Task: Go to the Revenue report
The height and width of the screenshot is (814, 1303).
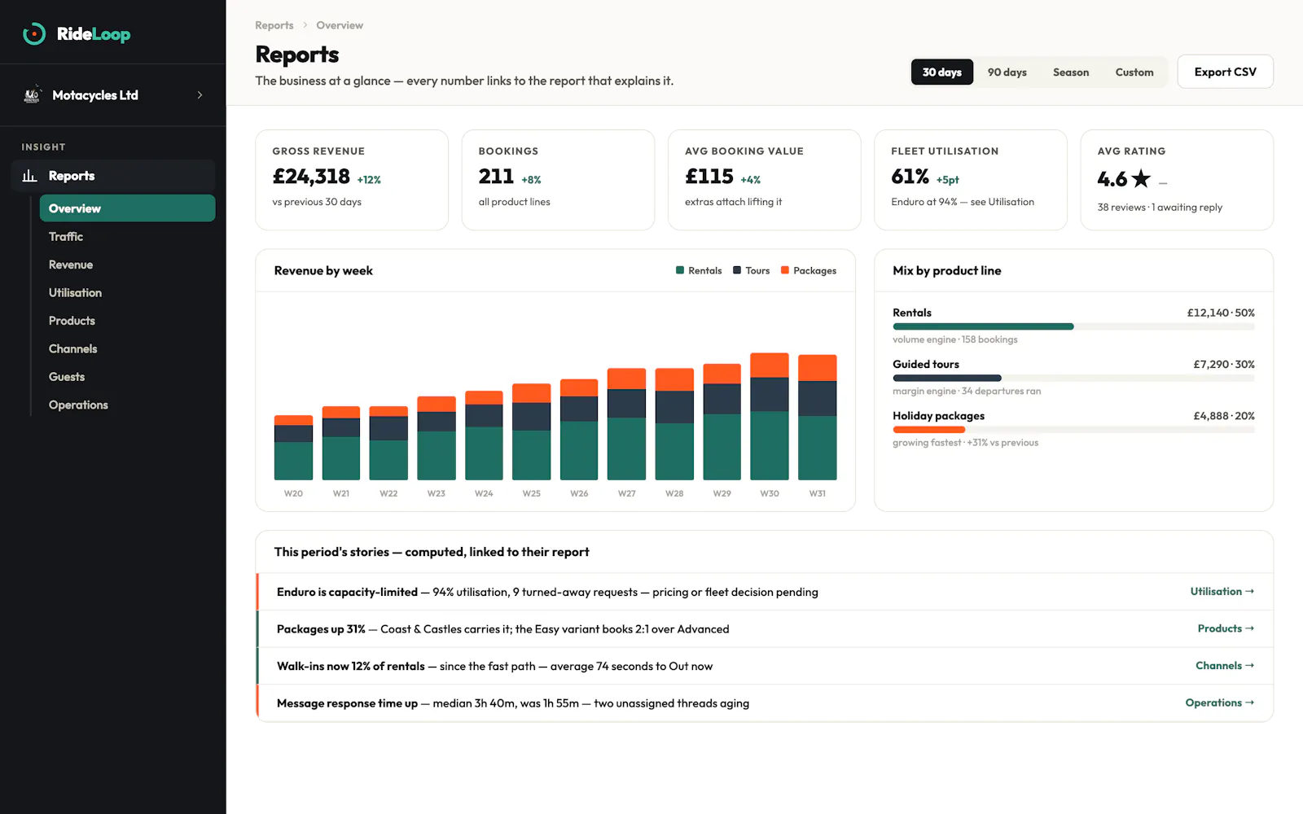Action: tap(128, 265)
